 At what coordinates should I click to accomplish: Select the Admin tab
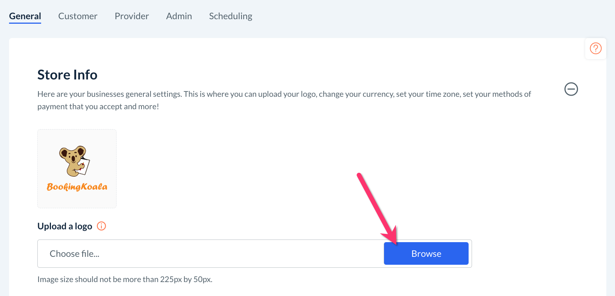pos(179,16)
